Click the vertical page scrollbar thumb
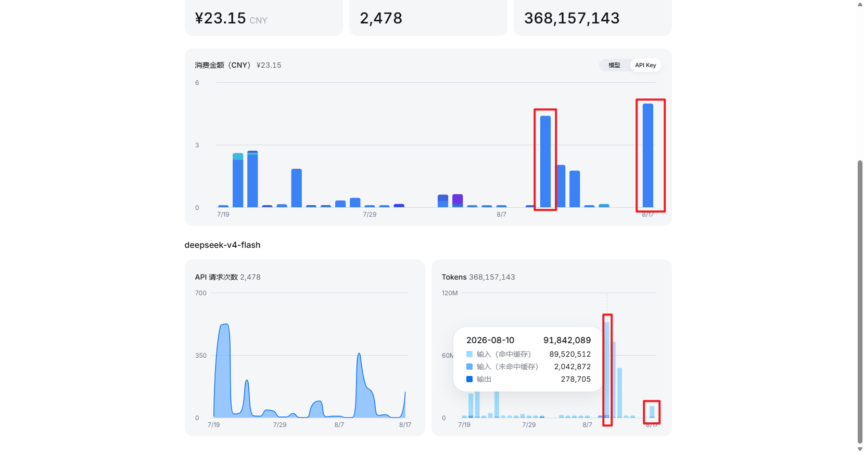 (x=860, y=302)
